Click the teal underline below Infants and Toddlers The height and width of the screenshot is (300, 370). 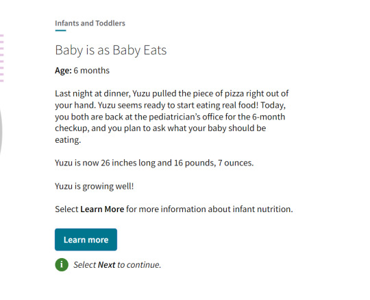[x=61, y=30]
